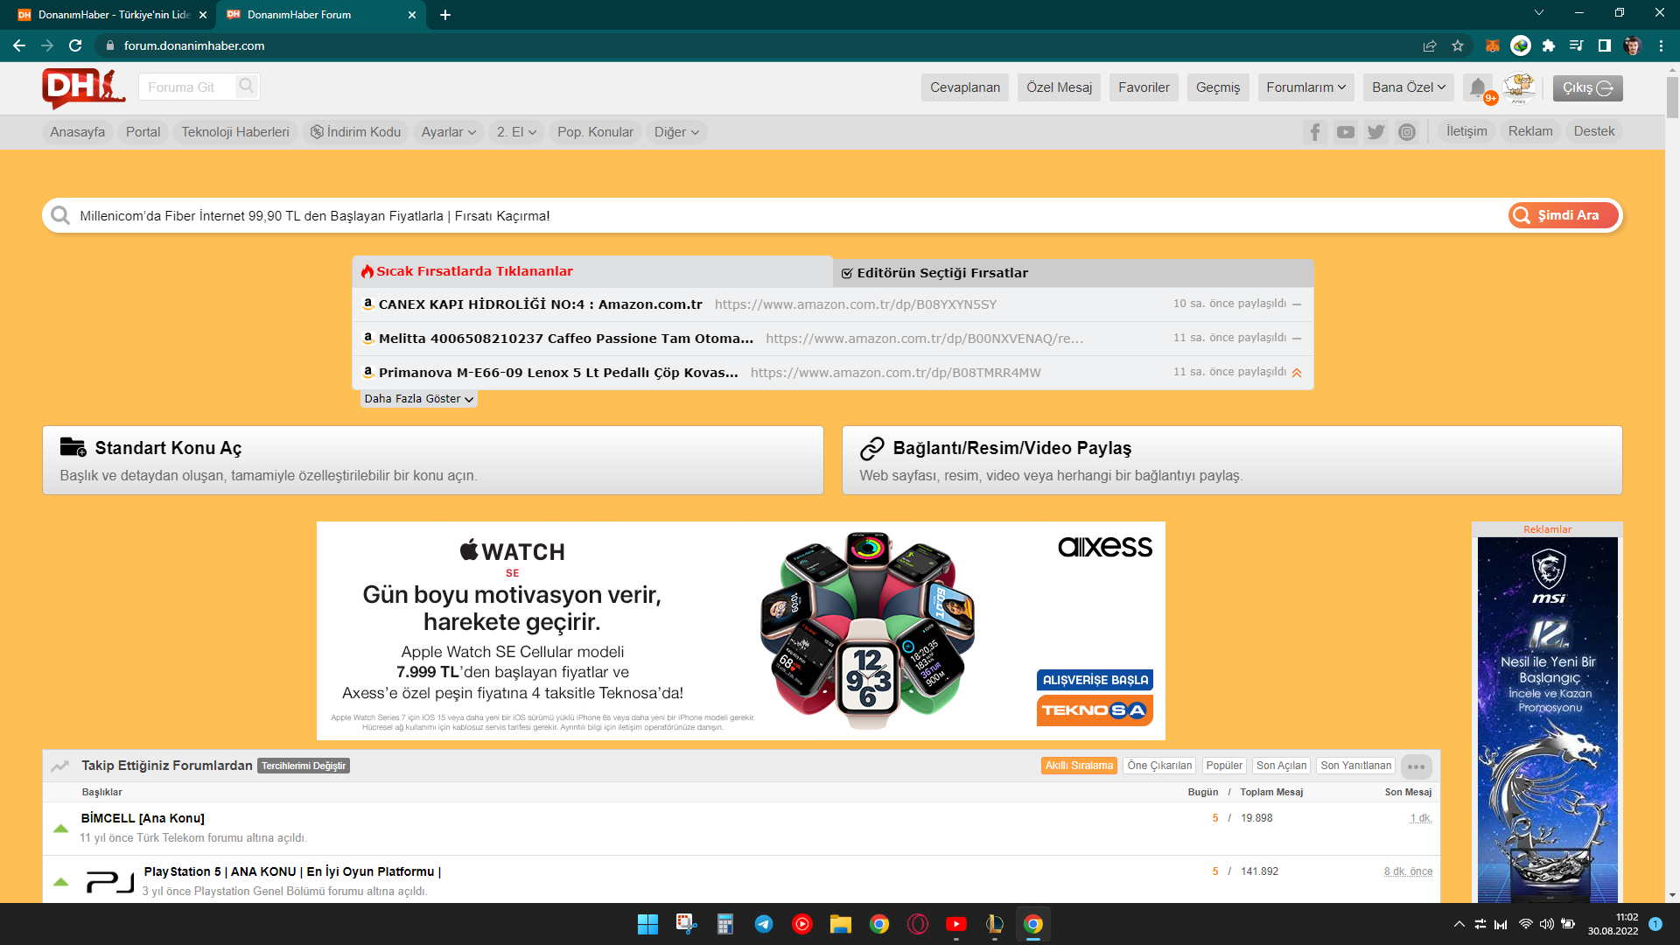Open the DonanımHaber Instagram icon
Image resolution: width=1680 pixels, height=945 pixels.
coord(1406,132)
